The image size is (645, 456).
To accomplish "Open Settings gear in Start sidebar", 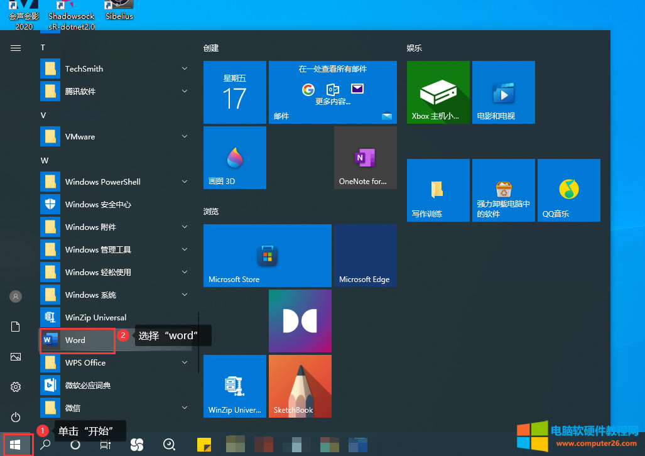I will (x=16, y=387).
